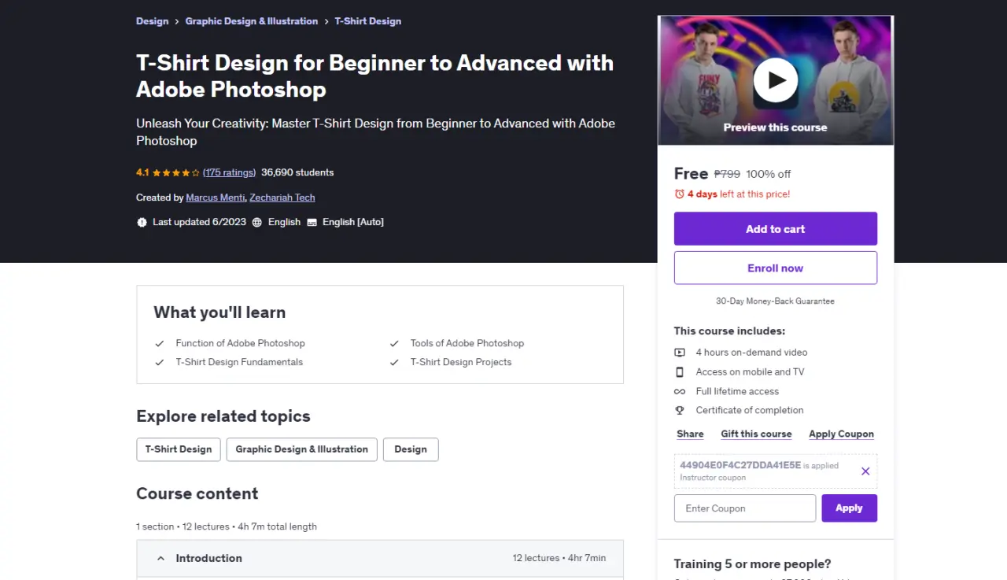
Task: Click checkmark beside T-Shirt Design Projects
Action: pos(394,362)
